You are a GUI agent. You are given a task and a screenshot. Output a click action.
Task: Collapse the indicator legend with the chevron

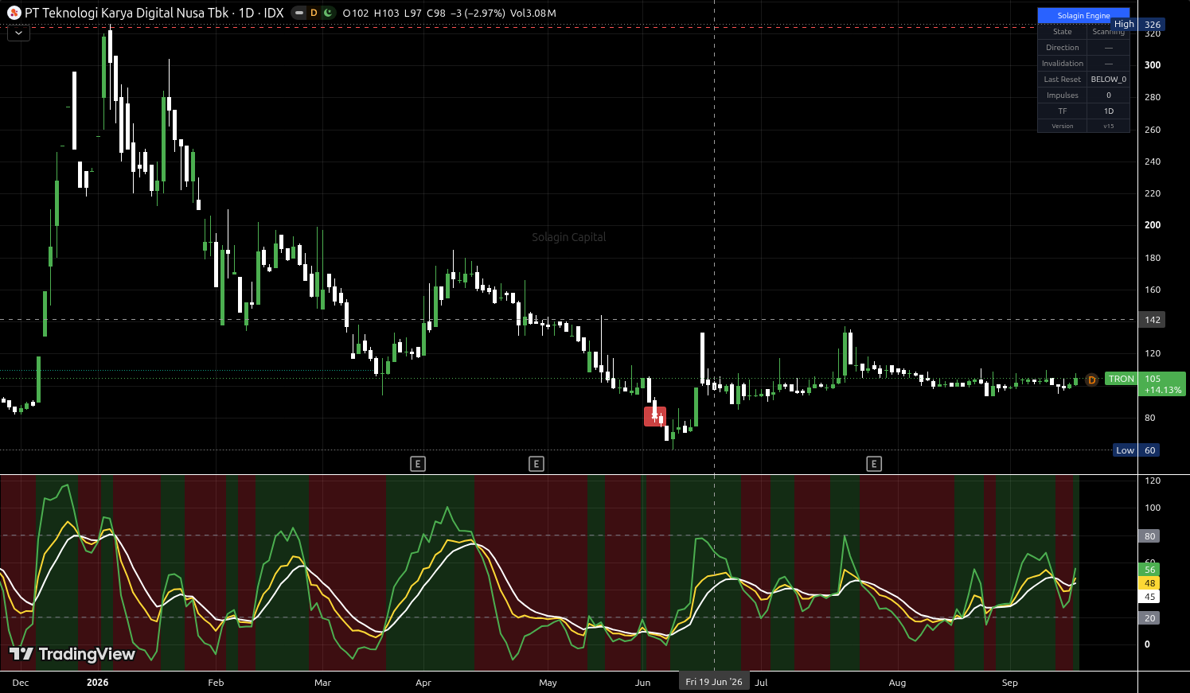click(18, 33)
